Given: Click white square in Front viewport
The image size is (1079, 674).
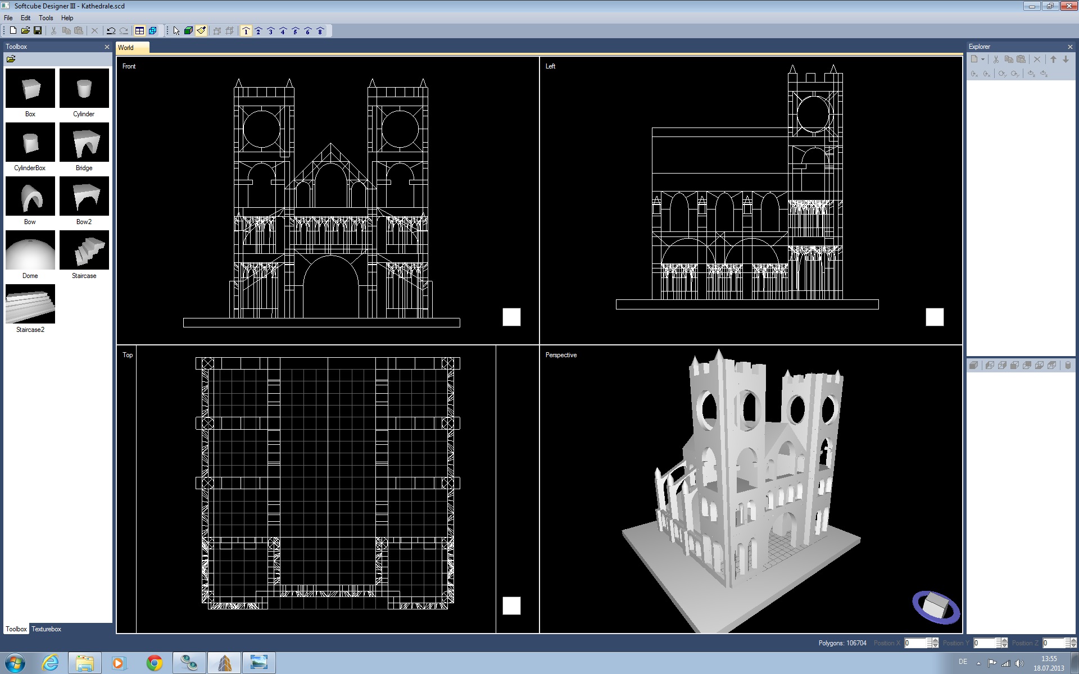Looking at the screenshot, I should pyautogui.click(x=511, y=317).
